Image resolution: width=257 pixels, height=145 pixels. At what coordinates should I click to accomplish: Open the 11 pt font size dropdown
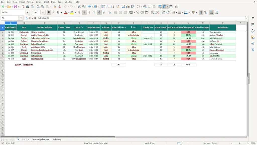tap(43, 12)
